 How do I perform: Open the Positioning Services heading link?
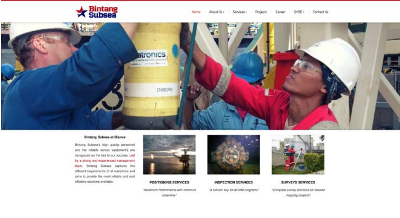[169, 182]
